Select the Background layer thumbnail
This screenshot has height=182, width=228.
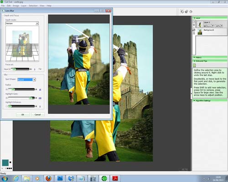coord(200,32)
